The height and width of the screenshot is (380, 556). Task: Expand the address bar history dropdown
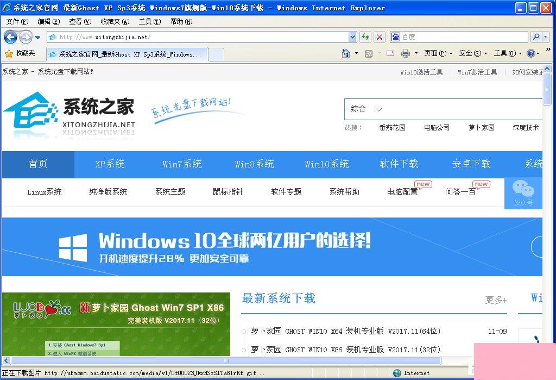pos(352,37)
